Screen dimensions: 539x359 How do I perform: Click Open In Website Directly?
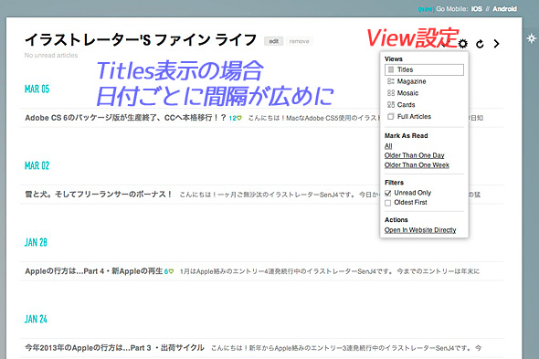click(x=420, y=230)
